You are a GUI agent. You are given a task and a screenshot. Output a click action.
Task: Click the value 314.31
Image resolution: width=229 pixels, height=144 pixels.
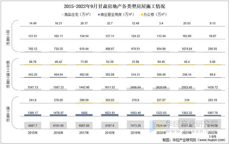[x=136, y=74]
